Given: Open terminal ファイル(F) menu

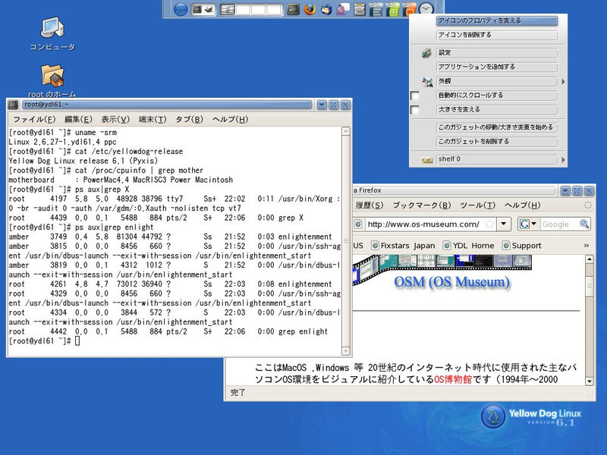Looking at the screenshot, I should [34, 120].
